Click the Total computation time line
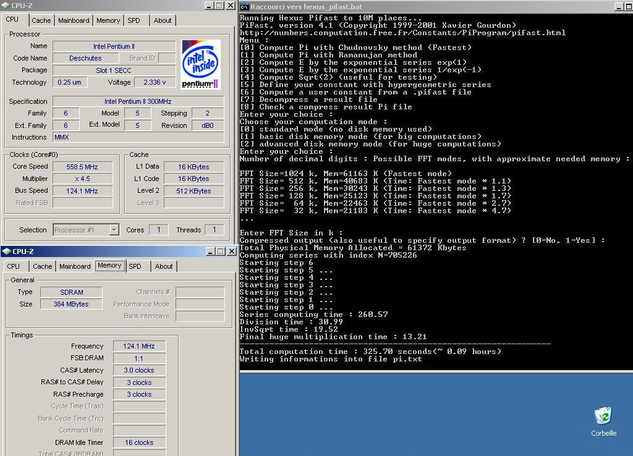This screenshot has width=633, height=456. click(370, 352)
